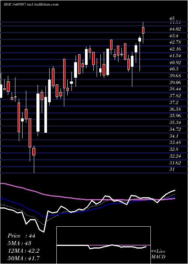
Task: Click the '<<Live MACD' label
Action: coord(158,254)
